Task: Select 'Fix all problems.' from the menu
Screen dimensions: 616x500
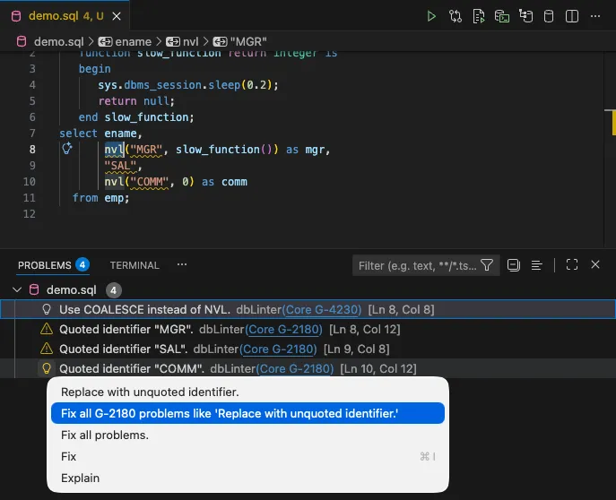Action: [x=105, y=435]
